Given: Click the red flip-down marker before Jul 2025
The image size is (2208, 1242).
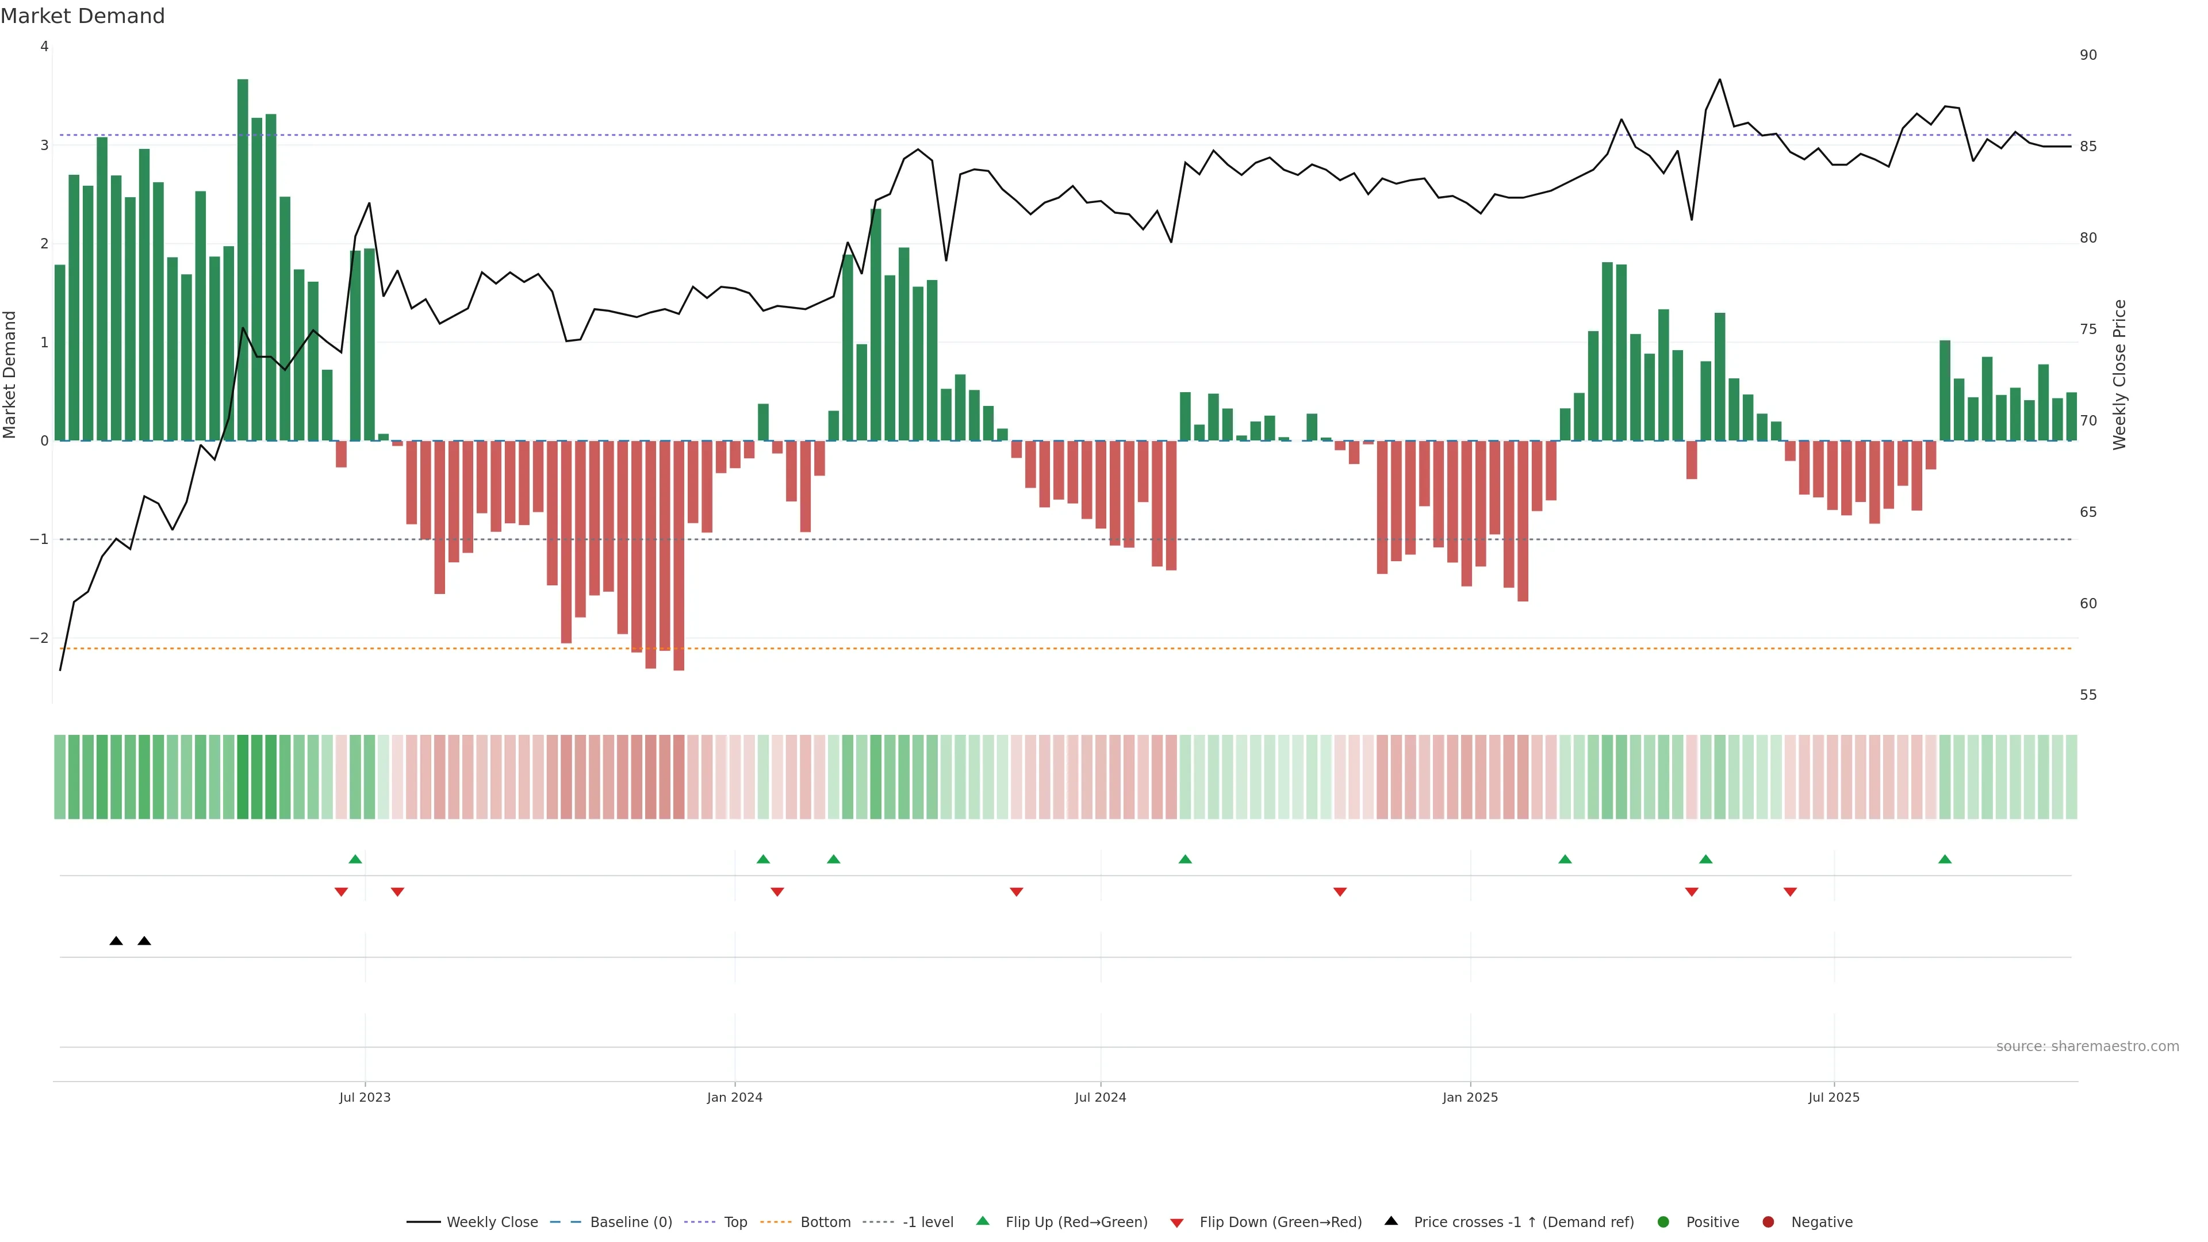Looking at the screenshot, I should tap(1790, 892).
